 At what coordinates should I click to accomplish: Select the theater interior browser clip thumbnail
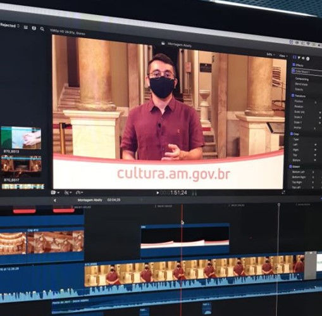[22, 167]
